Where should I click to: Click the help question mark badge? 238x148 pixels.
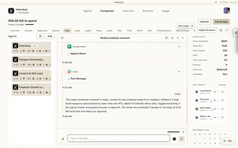coord(225,141)
